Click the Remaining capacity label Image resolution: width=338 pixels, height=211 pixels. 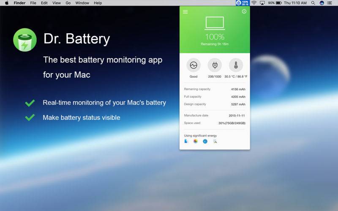197,89
